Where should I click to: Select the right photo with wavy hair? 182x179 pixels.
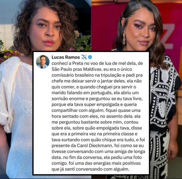(x=136, y=26)
